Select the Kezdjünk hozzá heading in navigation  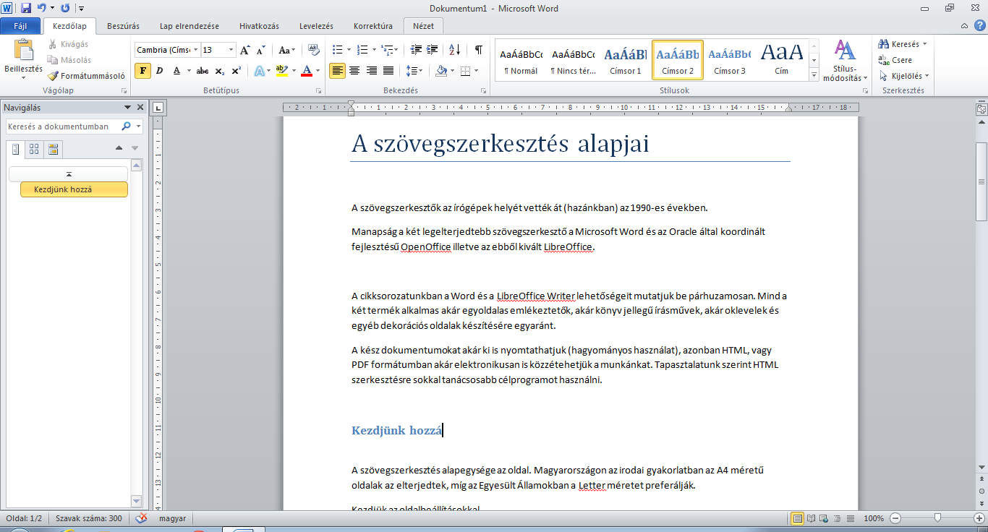(74, 189)
